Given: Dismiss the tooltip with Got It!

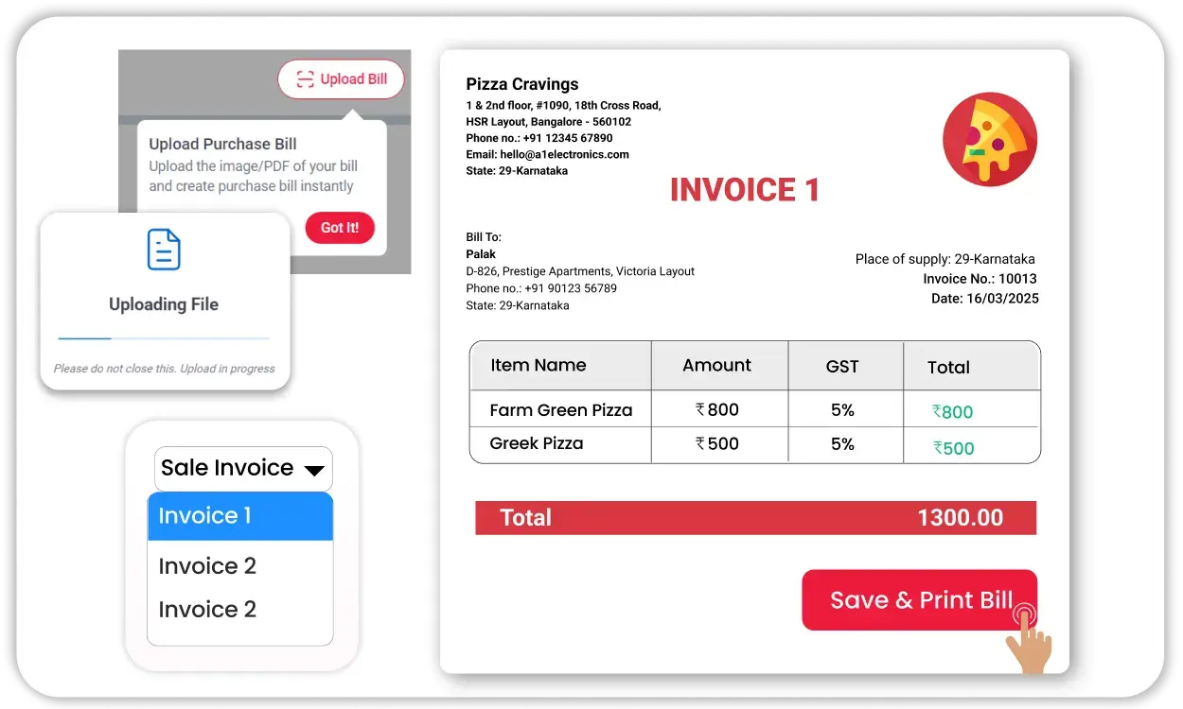Looking at the screenshot, I should (x=339, y=228).
